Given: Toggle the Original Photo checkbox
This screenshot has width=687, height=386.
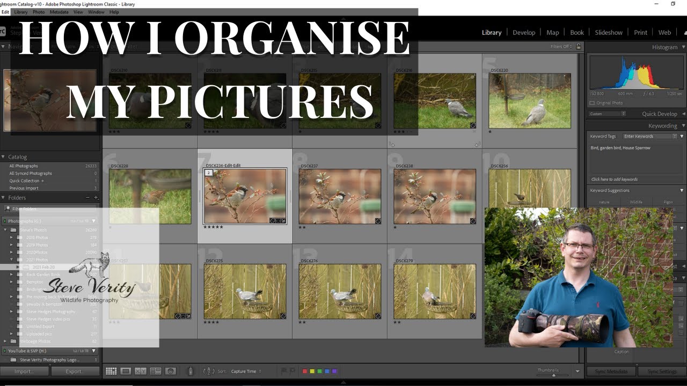Looking at the screenshot, I should [x=592, y=103].
